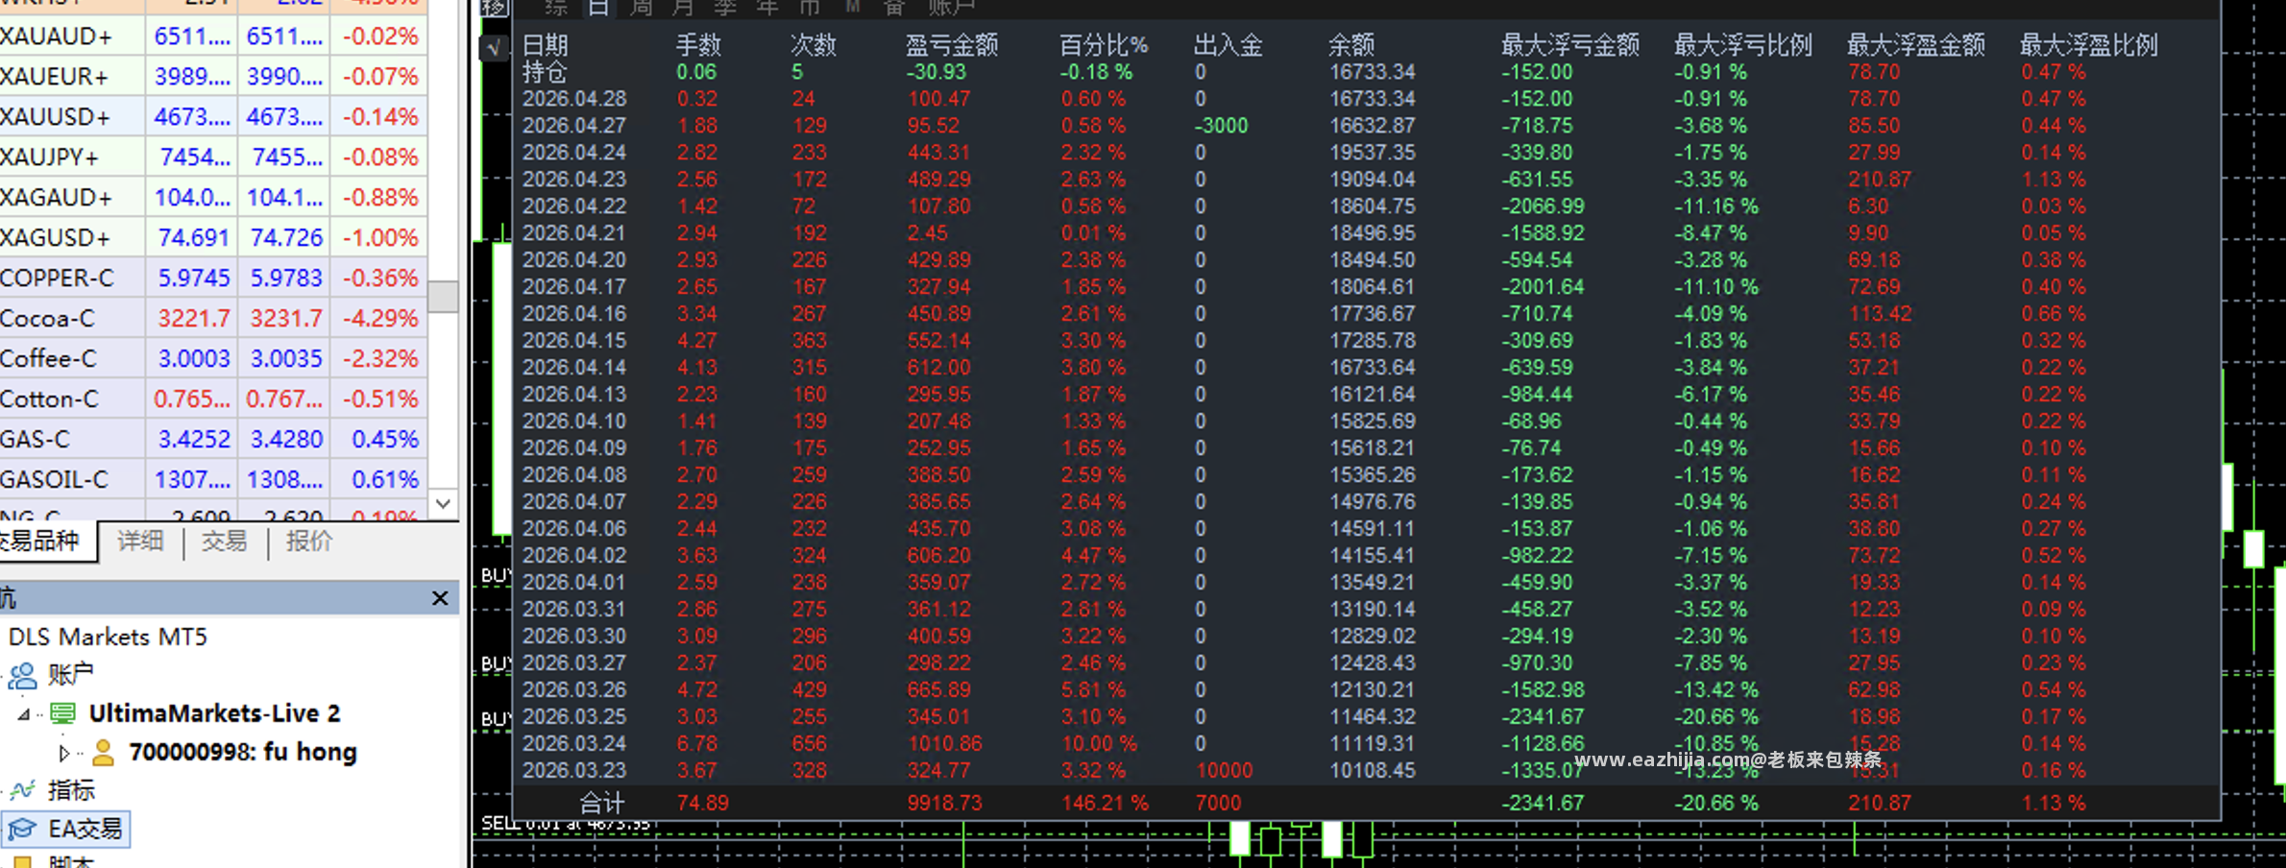Collapse the UltimaMarkets-Live 2 tree node

pos(24,713)
